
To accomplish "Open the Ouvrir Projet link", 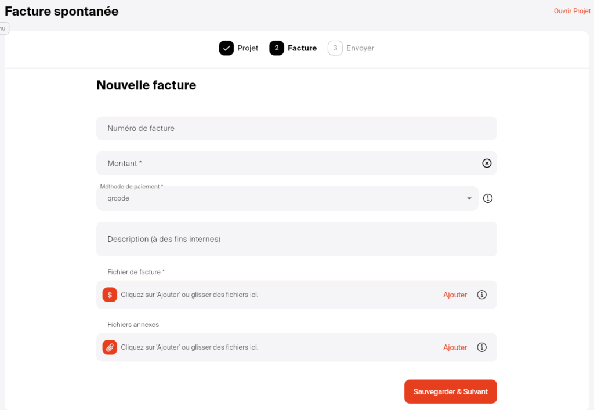I will click(572, 11).
